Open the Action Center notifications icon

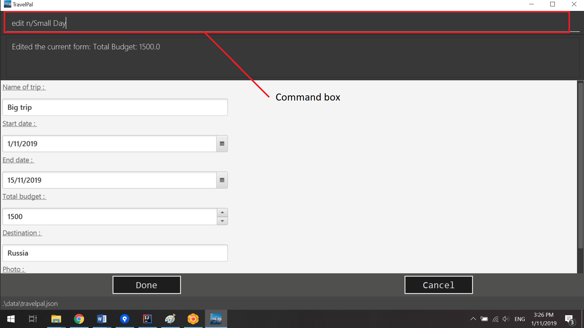569,319
